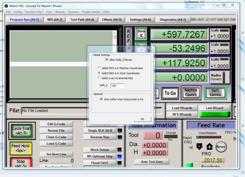
Task: Click the feed rate increase up arrow
Action: [x=209, y=146]
